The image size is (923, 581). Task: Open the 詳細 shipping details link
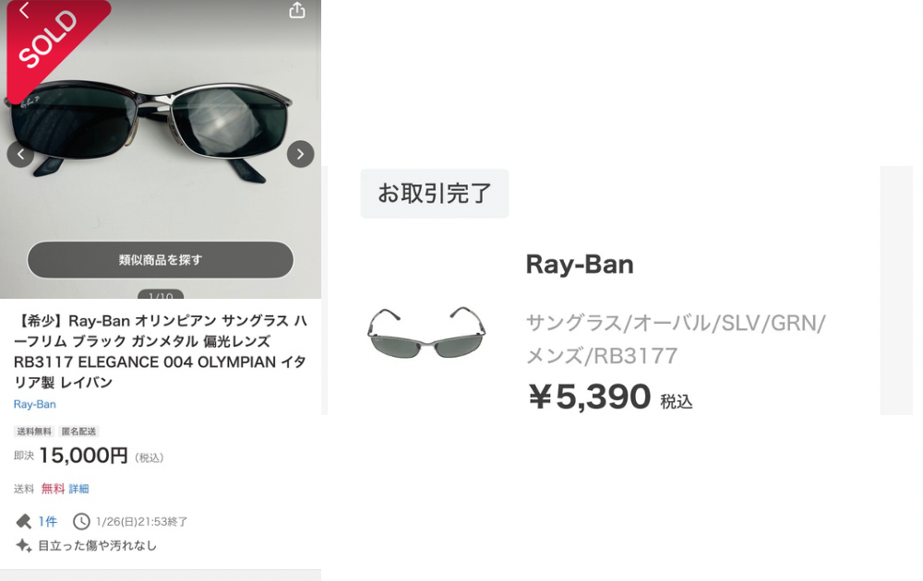[78, 489]
